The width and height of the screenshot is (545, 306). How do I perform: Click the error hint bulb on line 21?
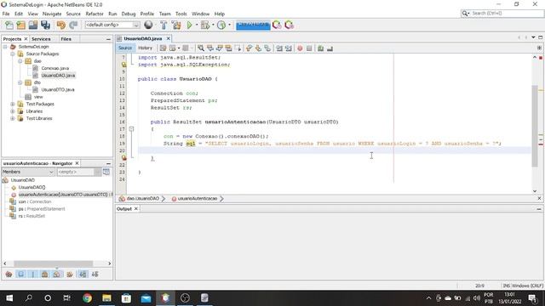click(x=123, y=158)
